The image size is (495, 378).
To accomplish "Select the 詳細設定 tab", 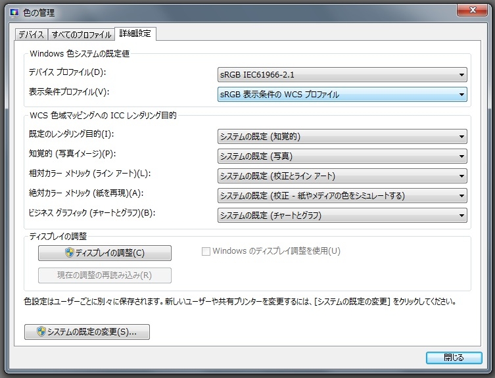I will pyautogui.click(x=135, y=34).
